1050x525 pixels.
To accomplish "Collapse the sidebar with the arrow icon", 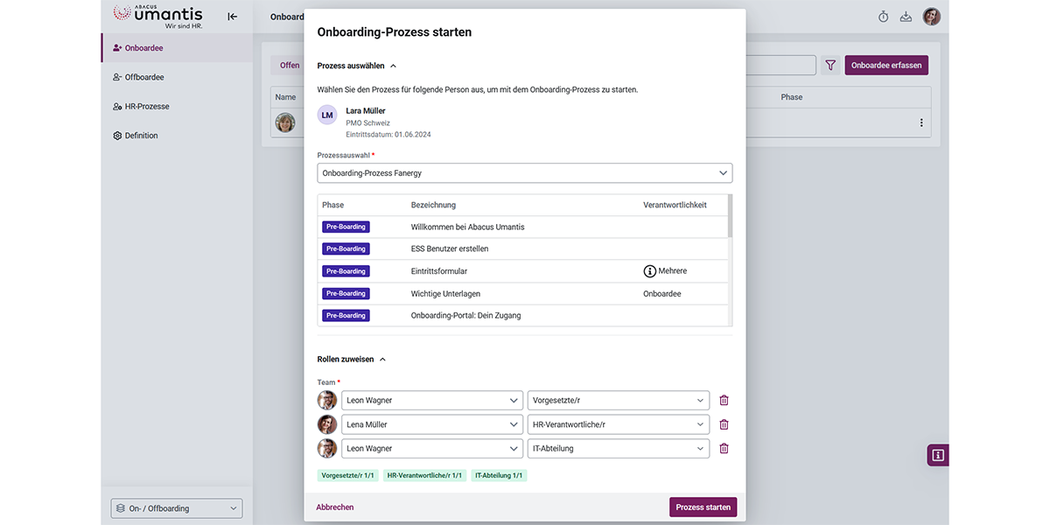I will coord(232,17).
